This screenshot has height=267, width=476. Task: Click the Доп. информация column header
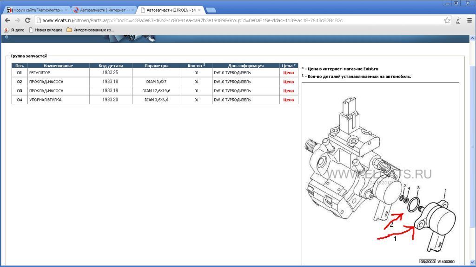(245, 66)
